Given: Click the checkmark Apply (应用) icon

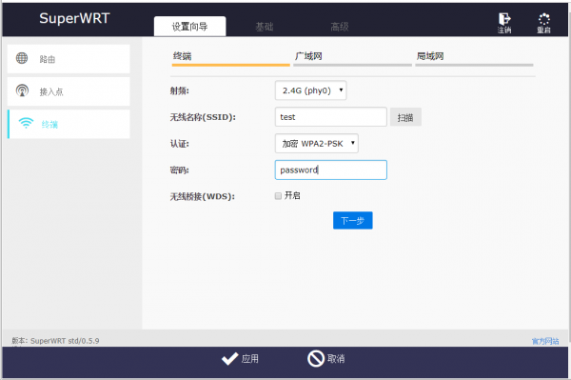Looking at the screenshot, I should (229, 358).
